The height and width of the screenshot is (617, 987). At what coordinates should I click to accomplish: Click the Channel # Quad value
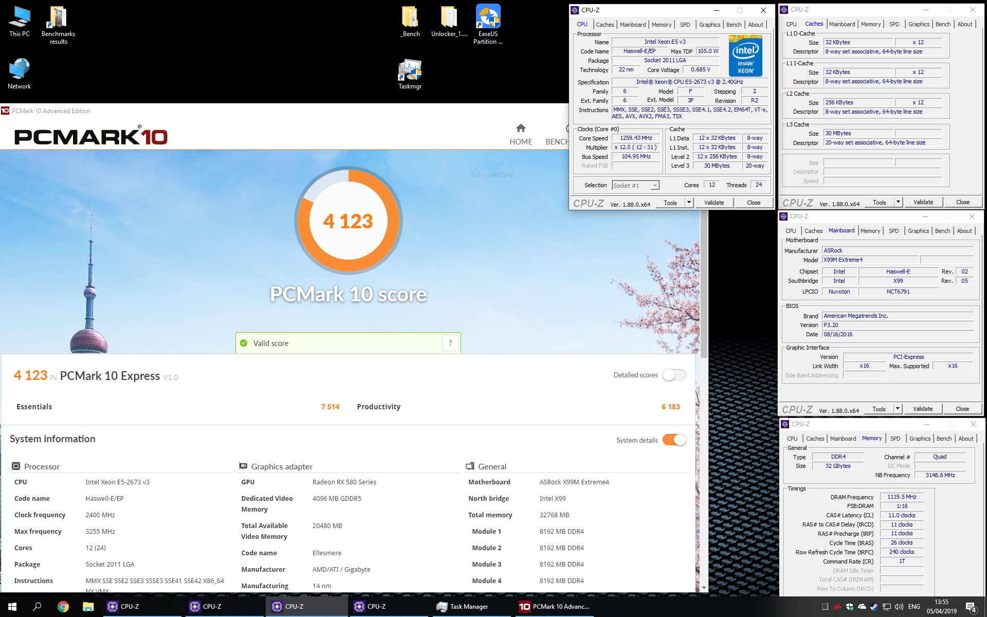940,457
